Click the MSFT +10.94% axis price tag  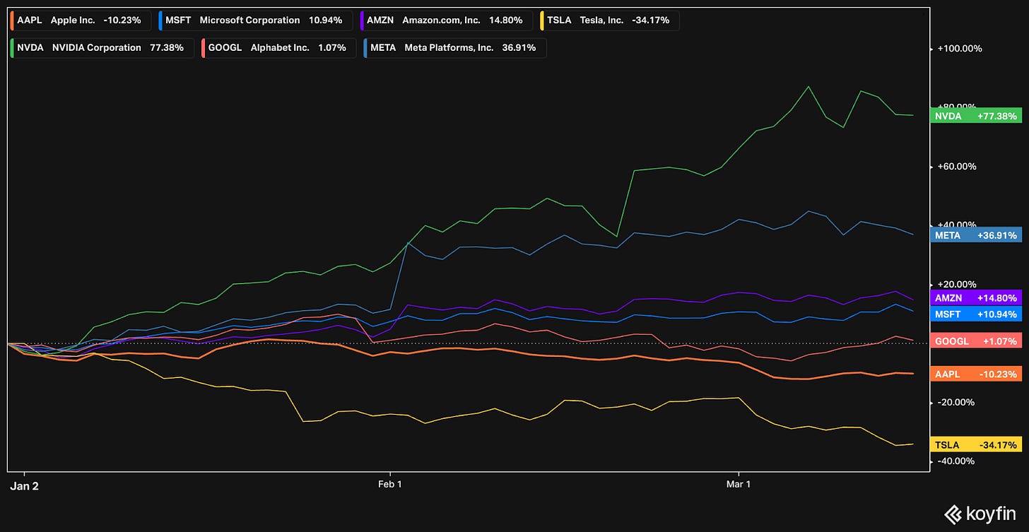click(975, 314)
